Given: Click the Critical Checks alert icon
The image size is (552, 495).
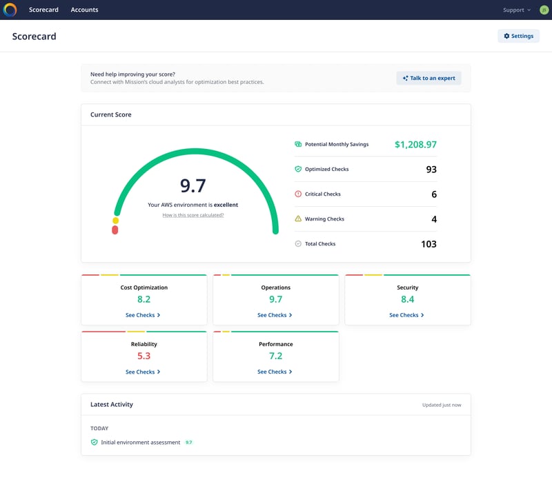Looking at the screenshot, I should (x=298, y=194).
